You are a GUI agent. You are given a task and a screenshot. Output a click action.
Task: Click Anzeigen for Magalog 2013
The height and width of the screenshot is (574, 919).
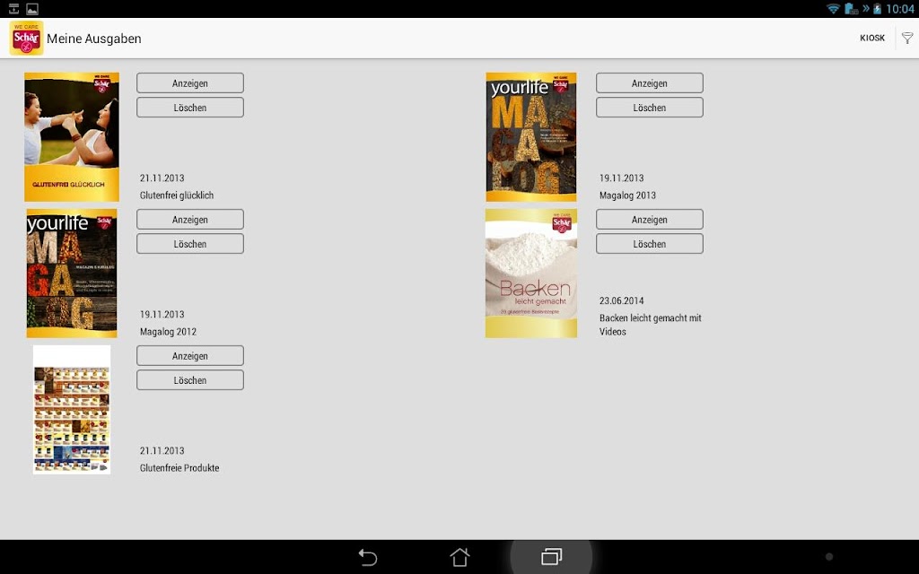point(650,83)
